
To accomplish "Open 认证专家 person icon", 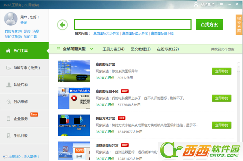I will pos(8,85).
